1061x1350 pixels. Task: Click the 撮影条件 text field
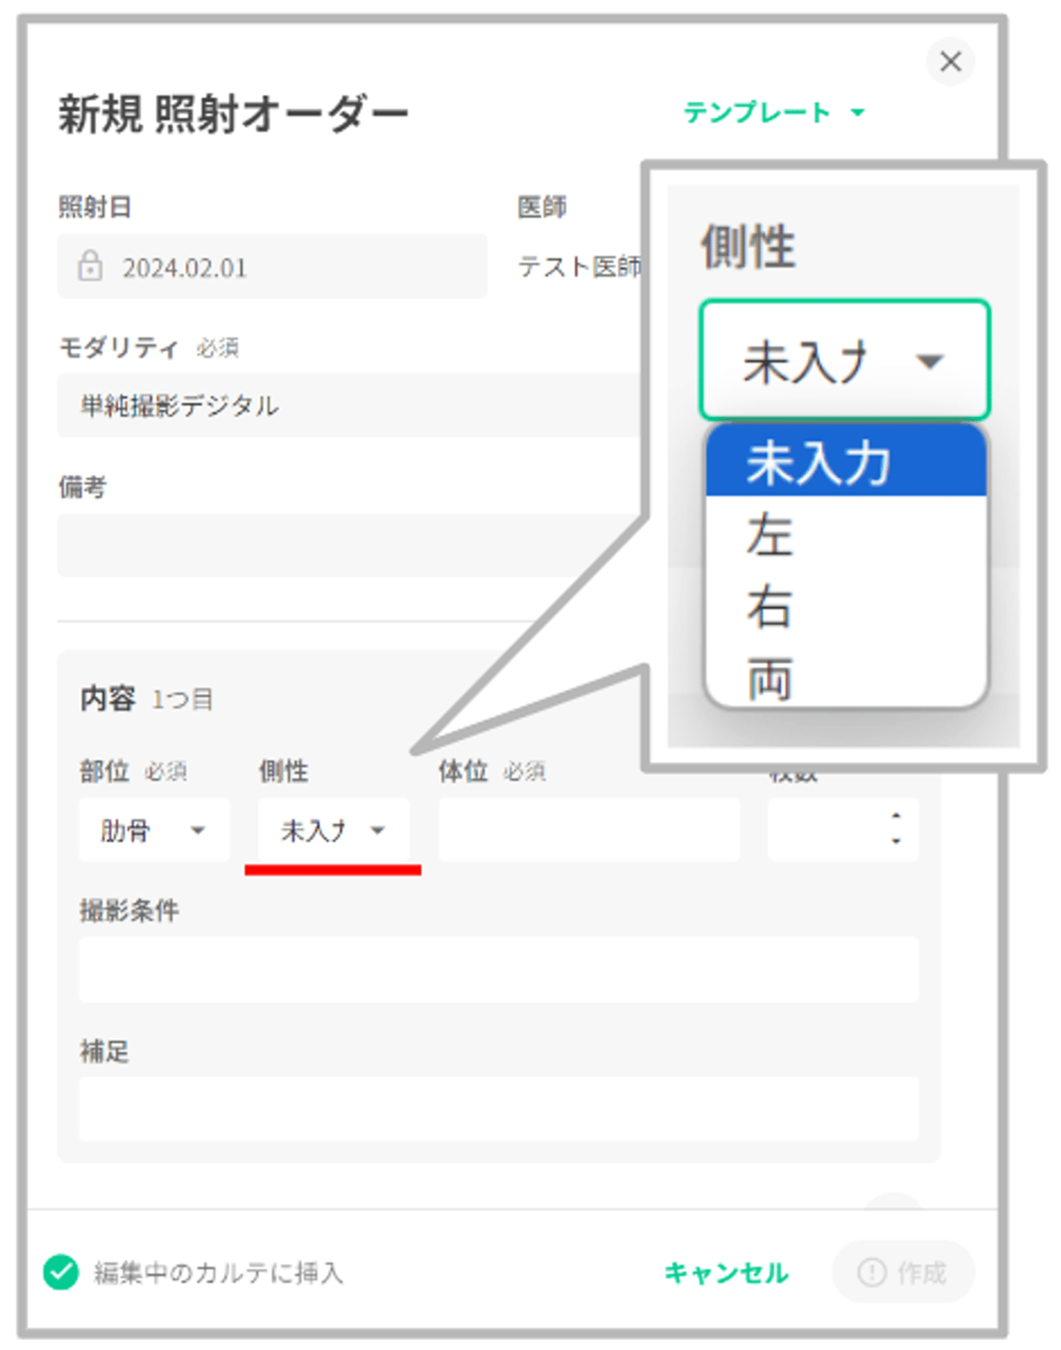tap(498, 969)
